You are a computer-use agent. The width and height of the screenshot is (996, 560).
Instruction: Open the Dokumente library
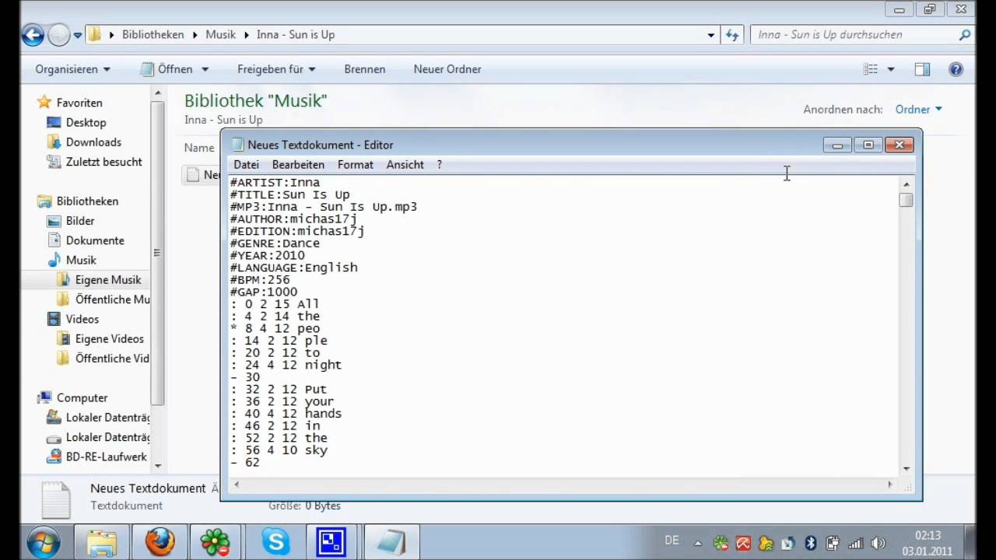pyautogui.click(x=95, y=240)
